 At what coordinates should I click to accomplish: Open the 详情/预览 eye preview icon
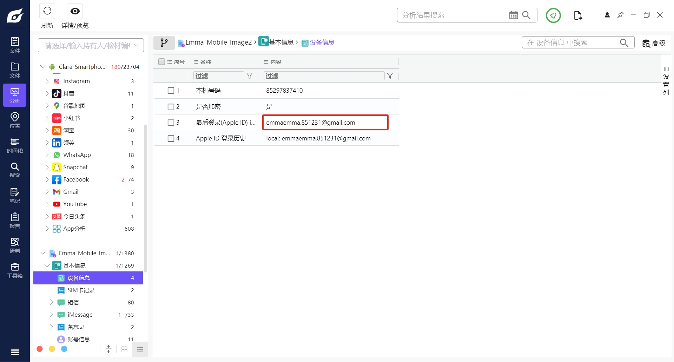tap(75, 11)
